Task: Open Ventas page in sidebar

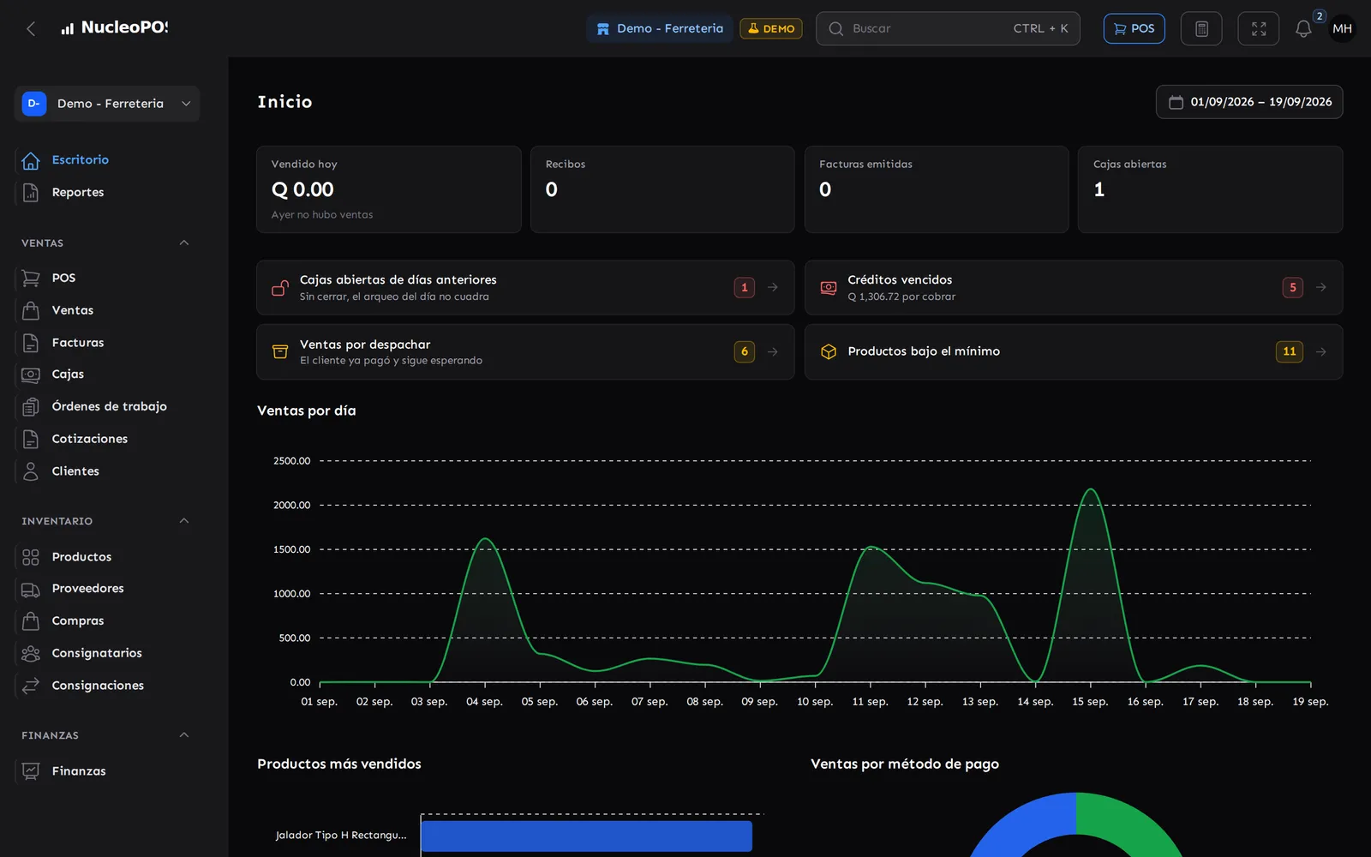Action: (73, 310)
